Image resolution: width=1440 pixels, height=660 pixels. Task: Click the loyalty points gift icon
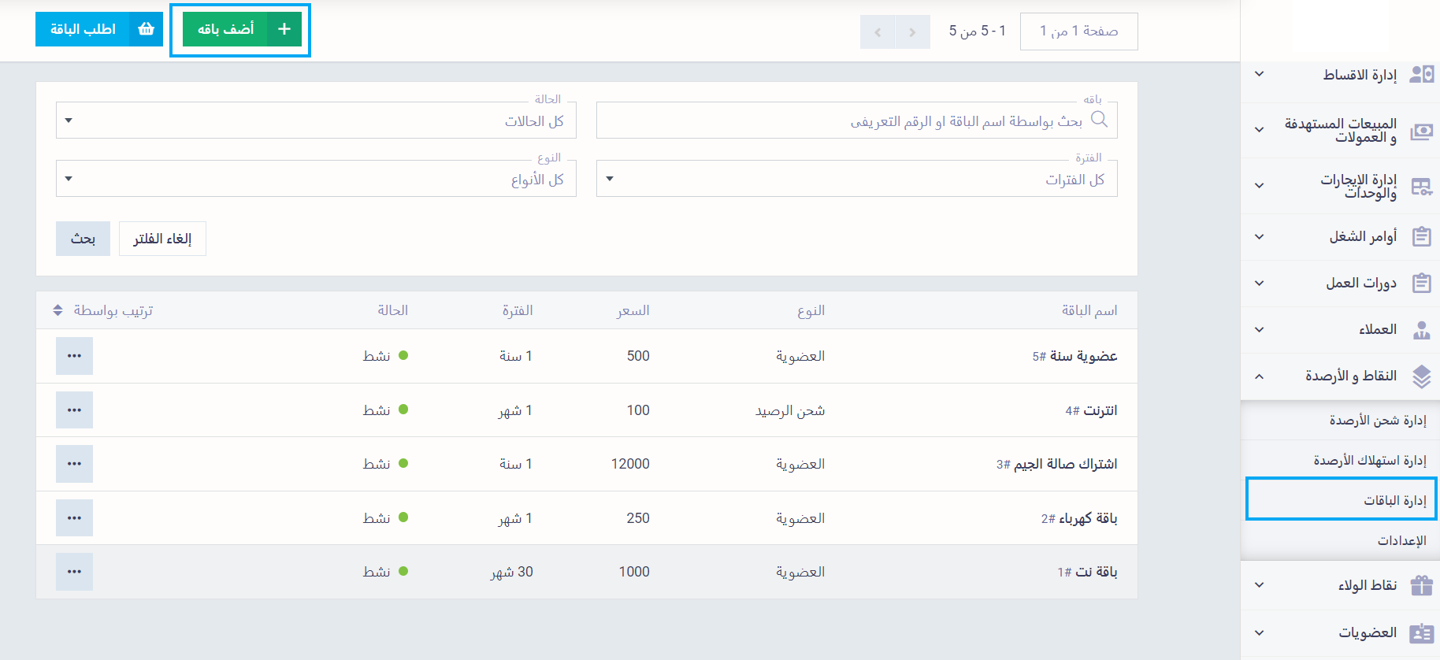click(x=1421, y=585)
